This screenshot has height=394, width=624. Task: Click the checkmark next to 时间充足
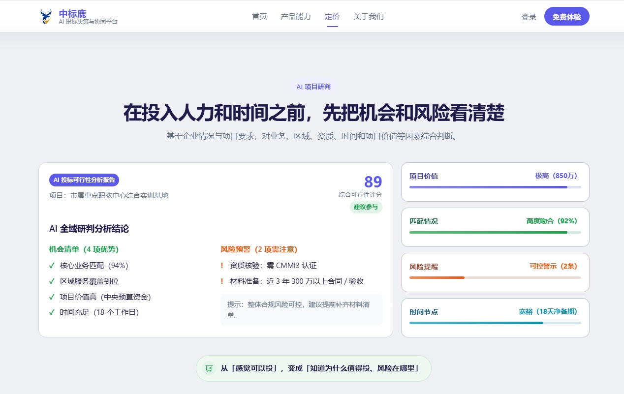click(52, 312)
